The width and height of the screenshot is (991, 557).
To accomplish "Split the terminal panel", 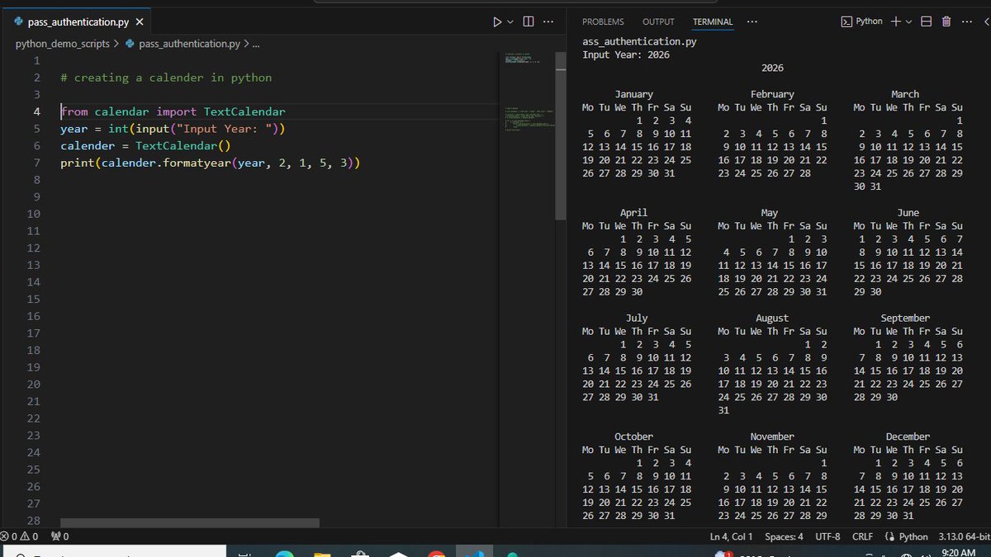I will [x=927, y=21].
